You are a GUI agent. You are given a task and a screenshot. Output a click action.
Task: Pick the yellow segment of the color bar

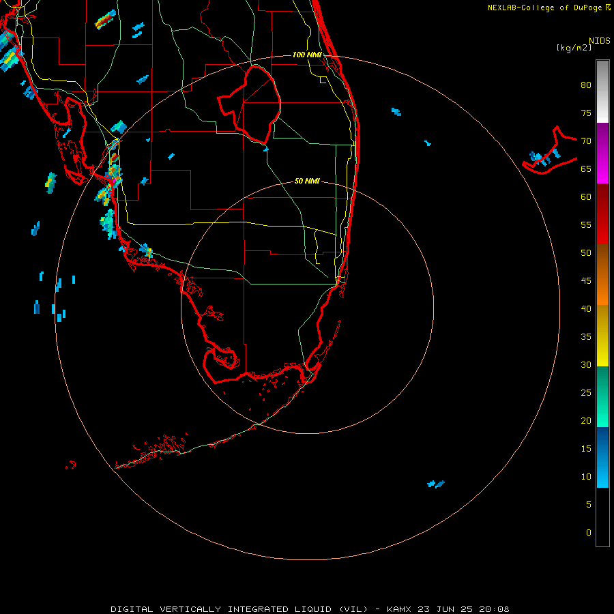602,336
